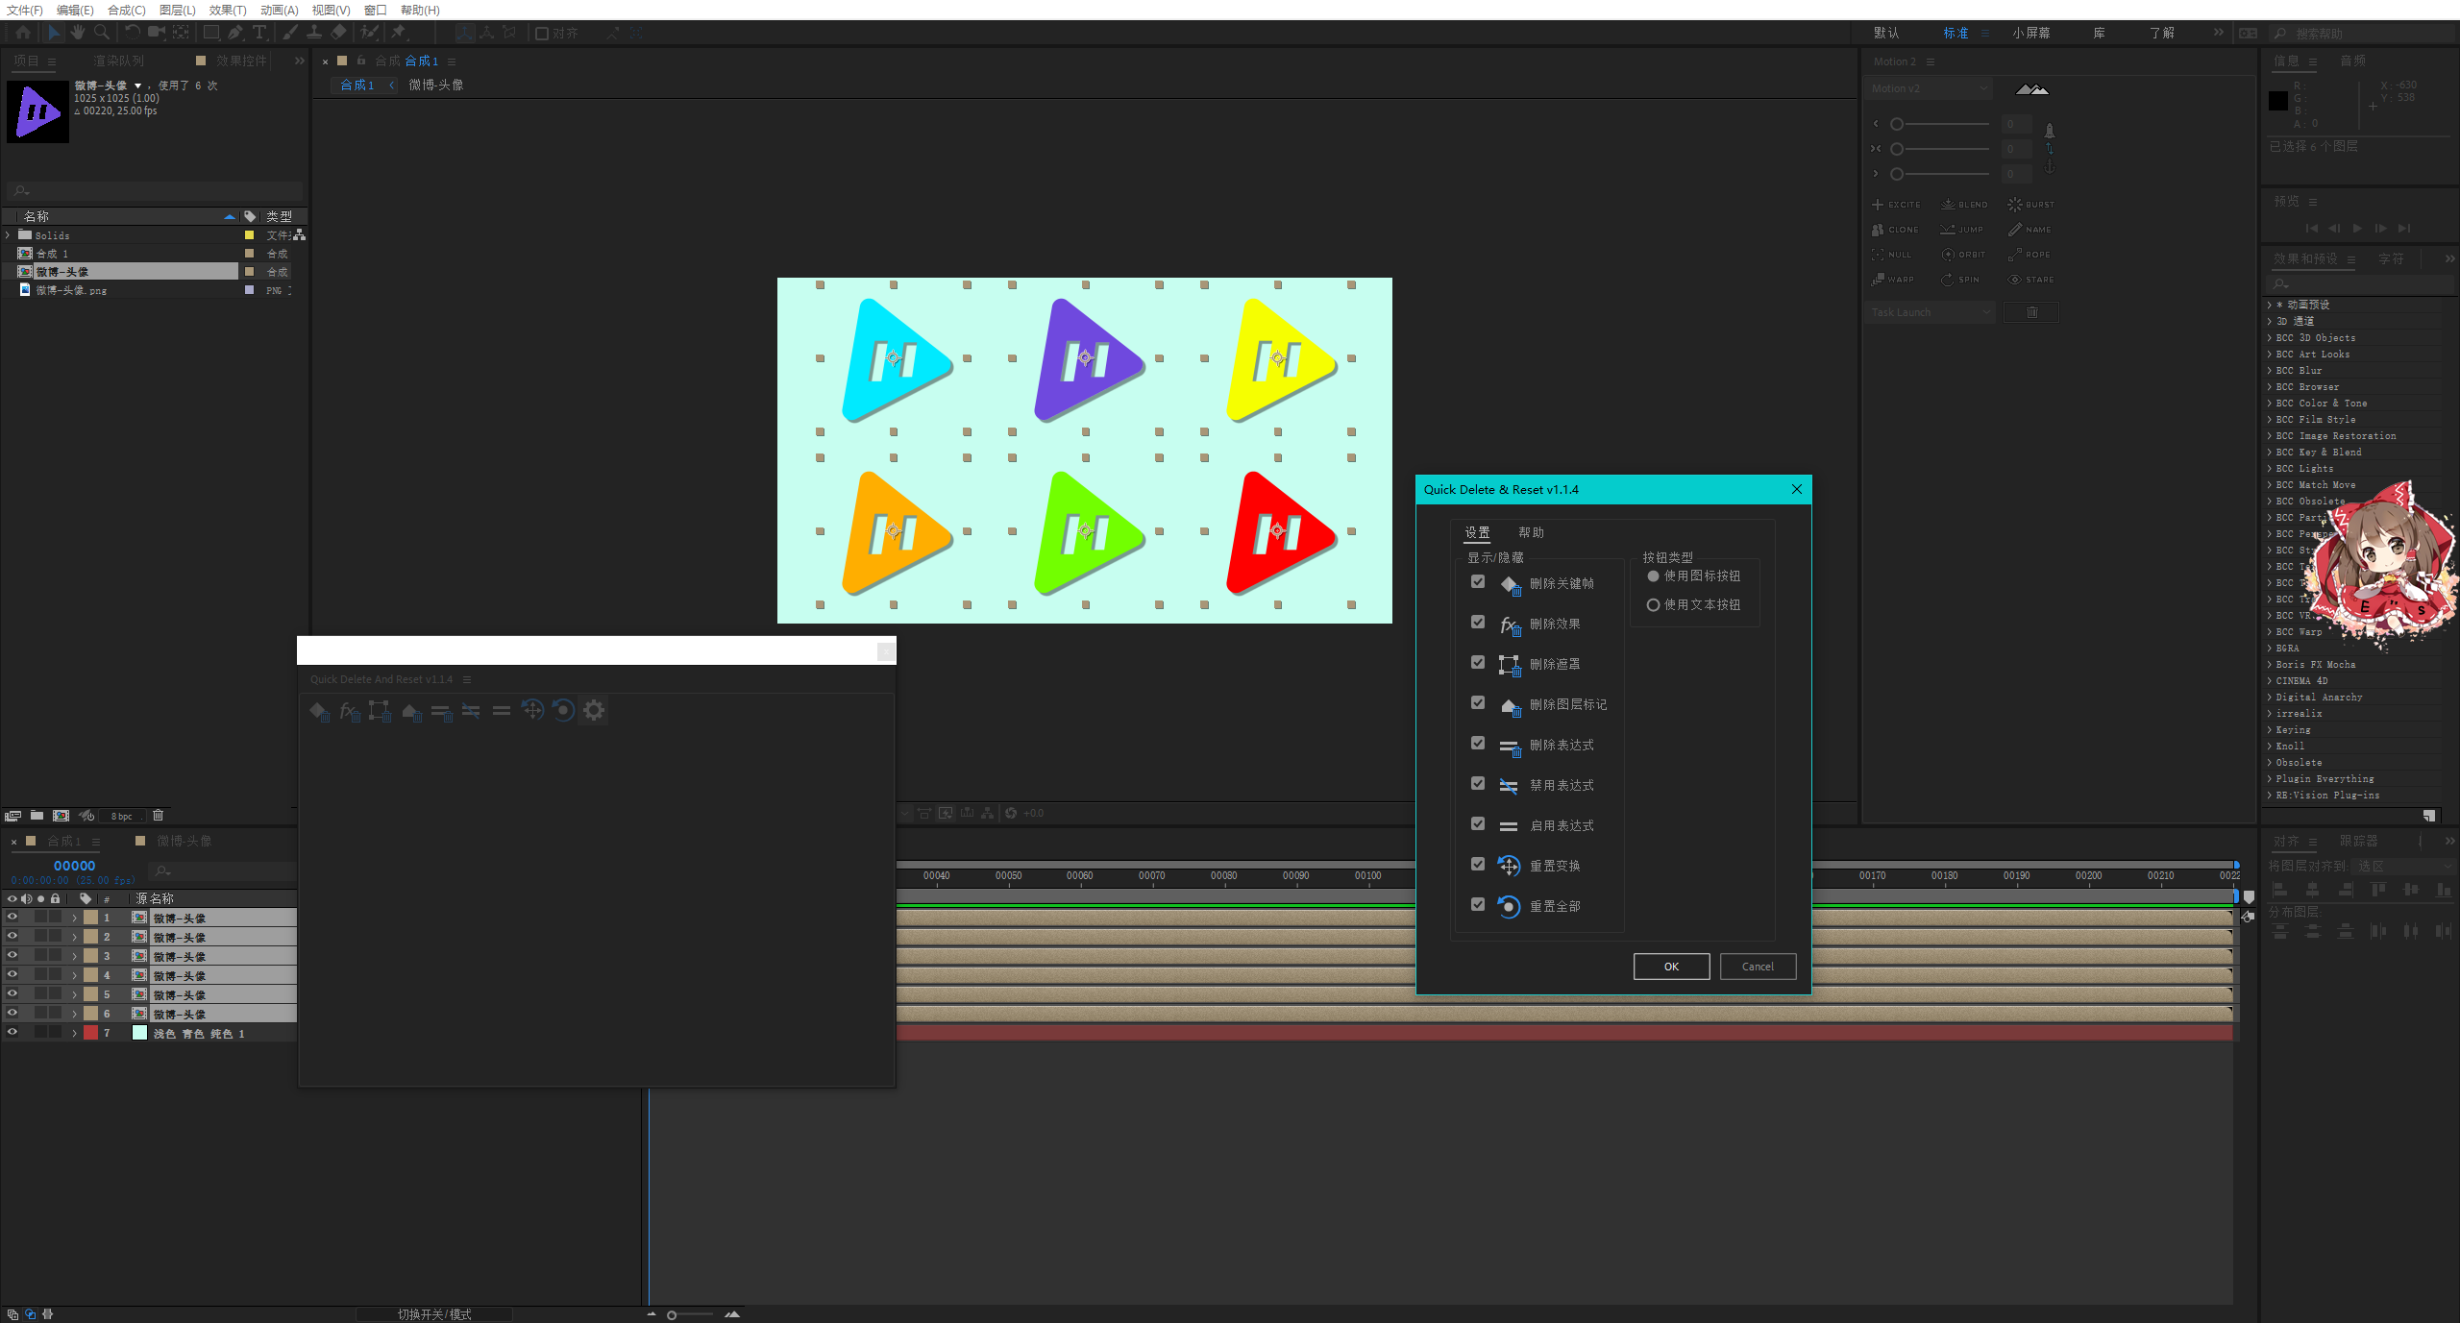Screen dimensions: 2460x1323
Task: Uncheck 删除关键帧 checkbox
Action: pos(1478,582)
